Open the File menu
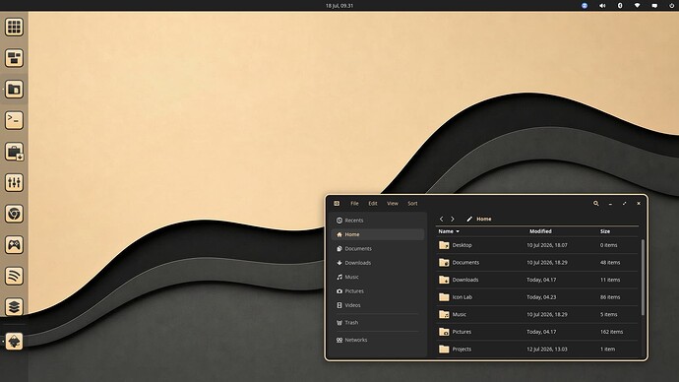679x382 pixels. point(354,204)
